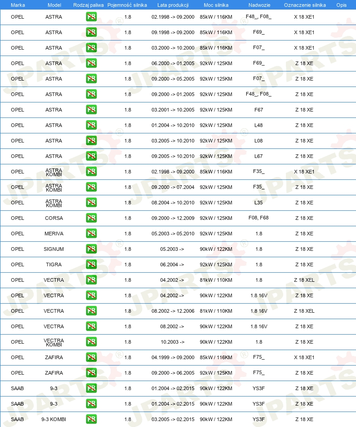Click fuel icon in Saab 9-3 Kombi row
Image resolution: width=356 pixels, height=427 pixels.
91,419
